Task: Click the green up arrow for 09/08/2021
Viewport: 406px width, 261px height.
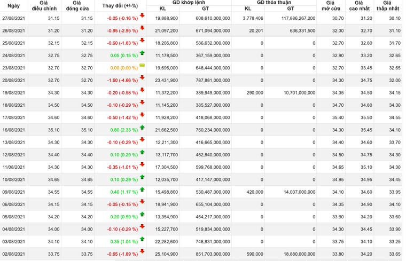Action: pyautogui.click(x=142, y=190)
